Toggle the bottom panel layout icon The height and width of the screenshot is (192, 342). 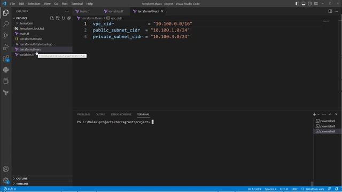coord(304,4)
